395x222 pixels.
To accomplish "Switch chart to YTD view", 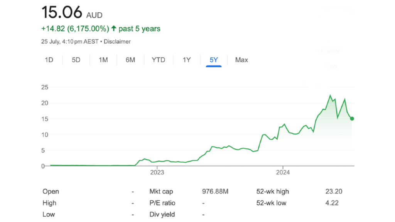I will point(158,60).
